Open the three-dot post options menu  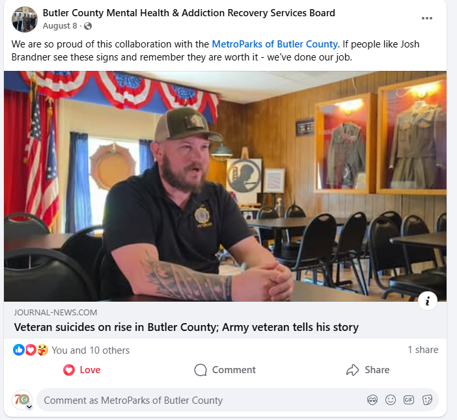(x=426, y=18)
